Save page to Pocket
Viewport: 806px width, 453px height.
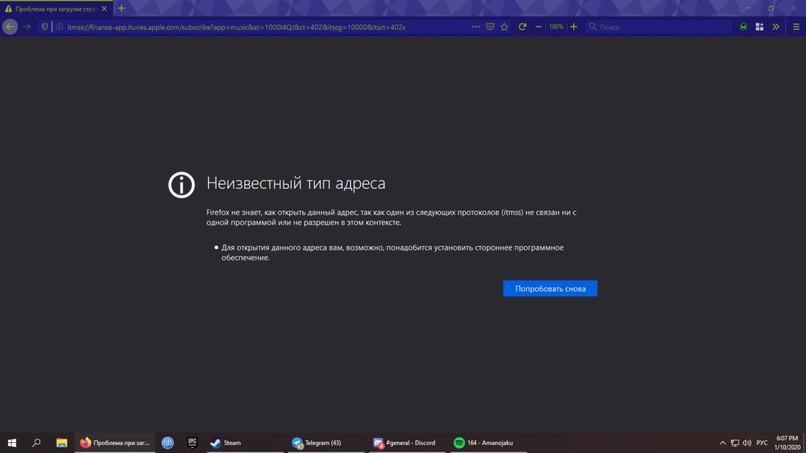point(491,26)
